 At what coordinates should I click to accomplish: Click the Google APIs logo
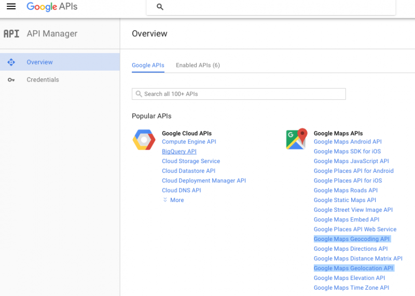click(52, 7)
